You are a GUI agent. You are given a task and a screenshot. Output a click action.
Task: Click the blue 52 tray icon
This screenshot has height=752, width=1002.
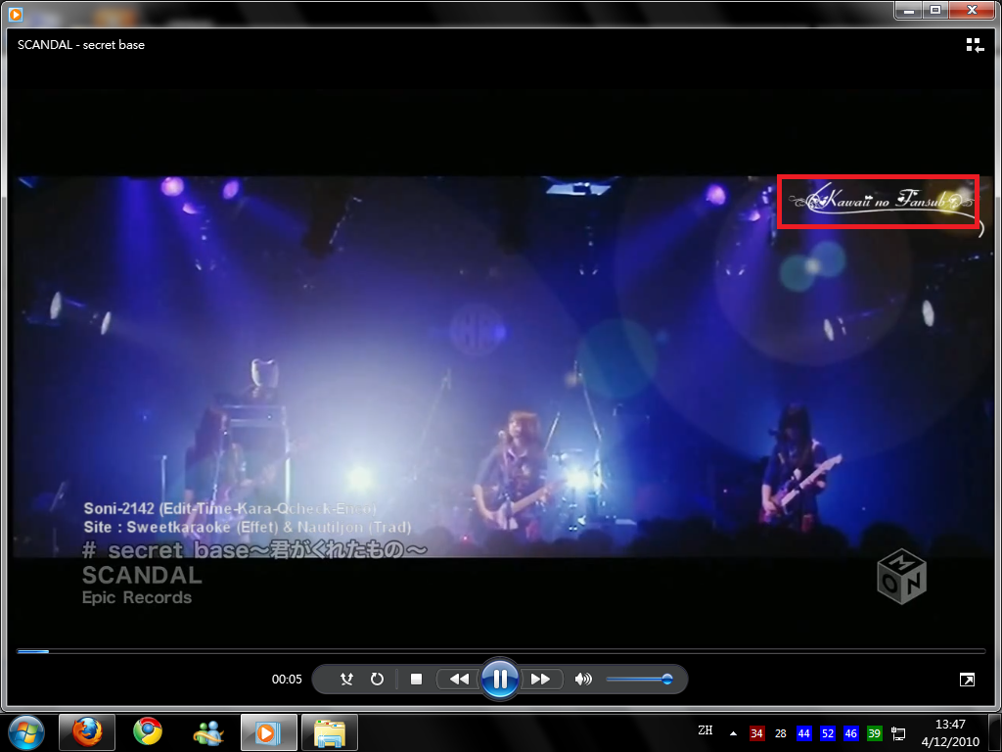828,733
